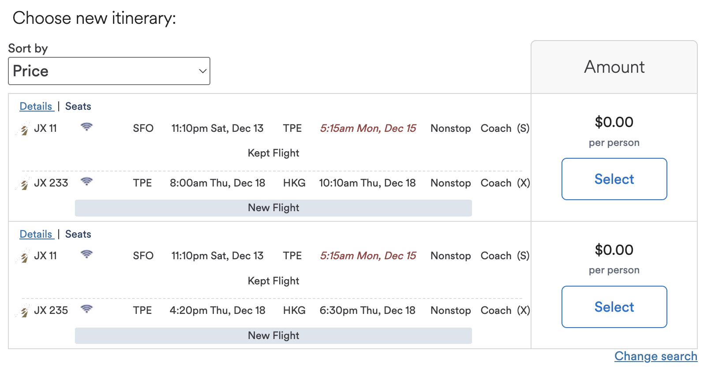Open Details for the first itinerary
Image resolution: width=711 pixels, height=373 pixels.
(36, 106)
